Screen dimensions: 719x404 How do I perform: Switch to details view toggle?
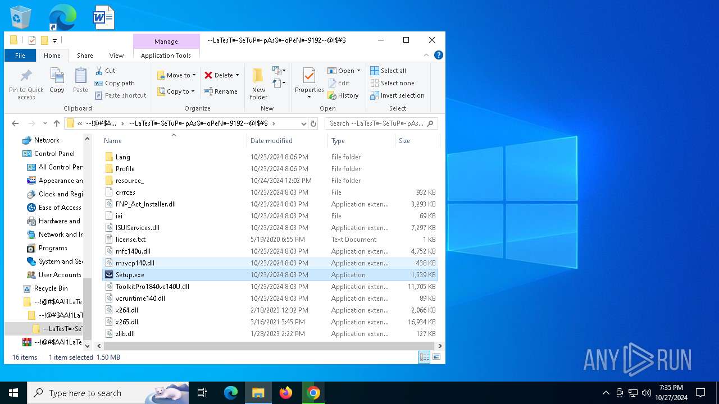tap(424, 357)
